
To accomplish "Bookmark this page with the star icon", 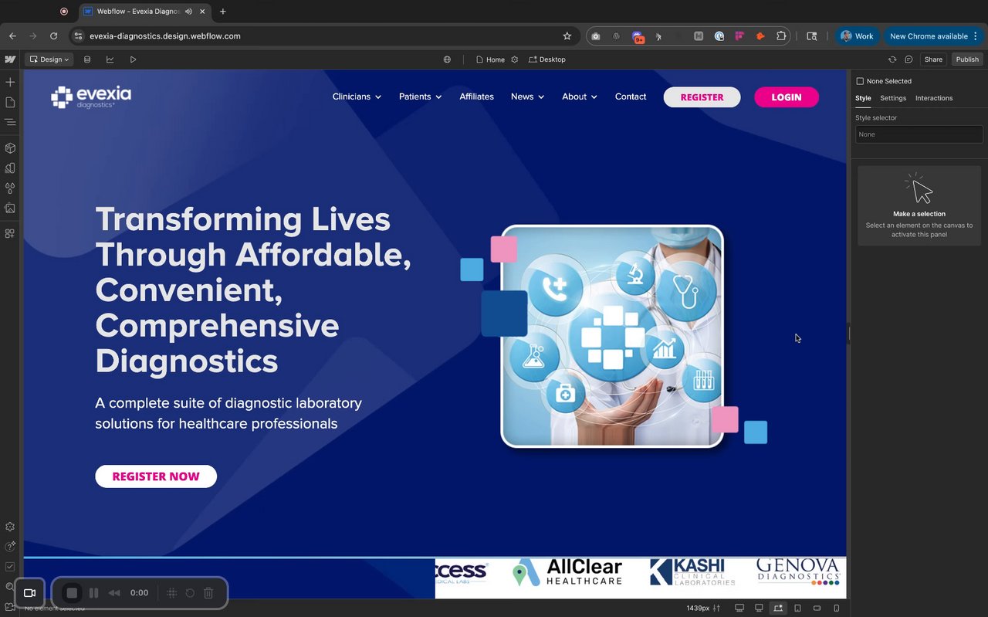I will (x=567, y=36).
